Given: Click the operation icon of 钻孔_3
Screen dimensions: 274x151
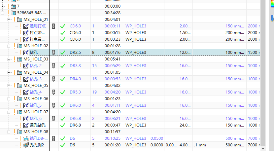Looking at the screenshot, I should (26, 79).
